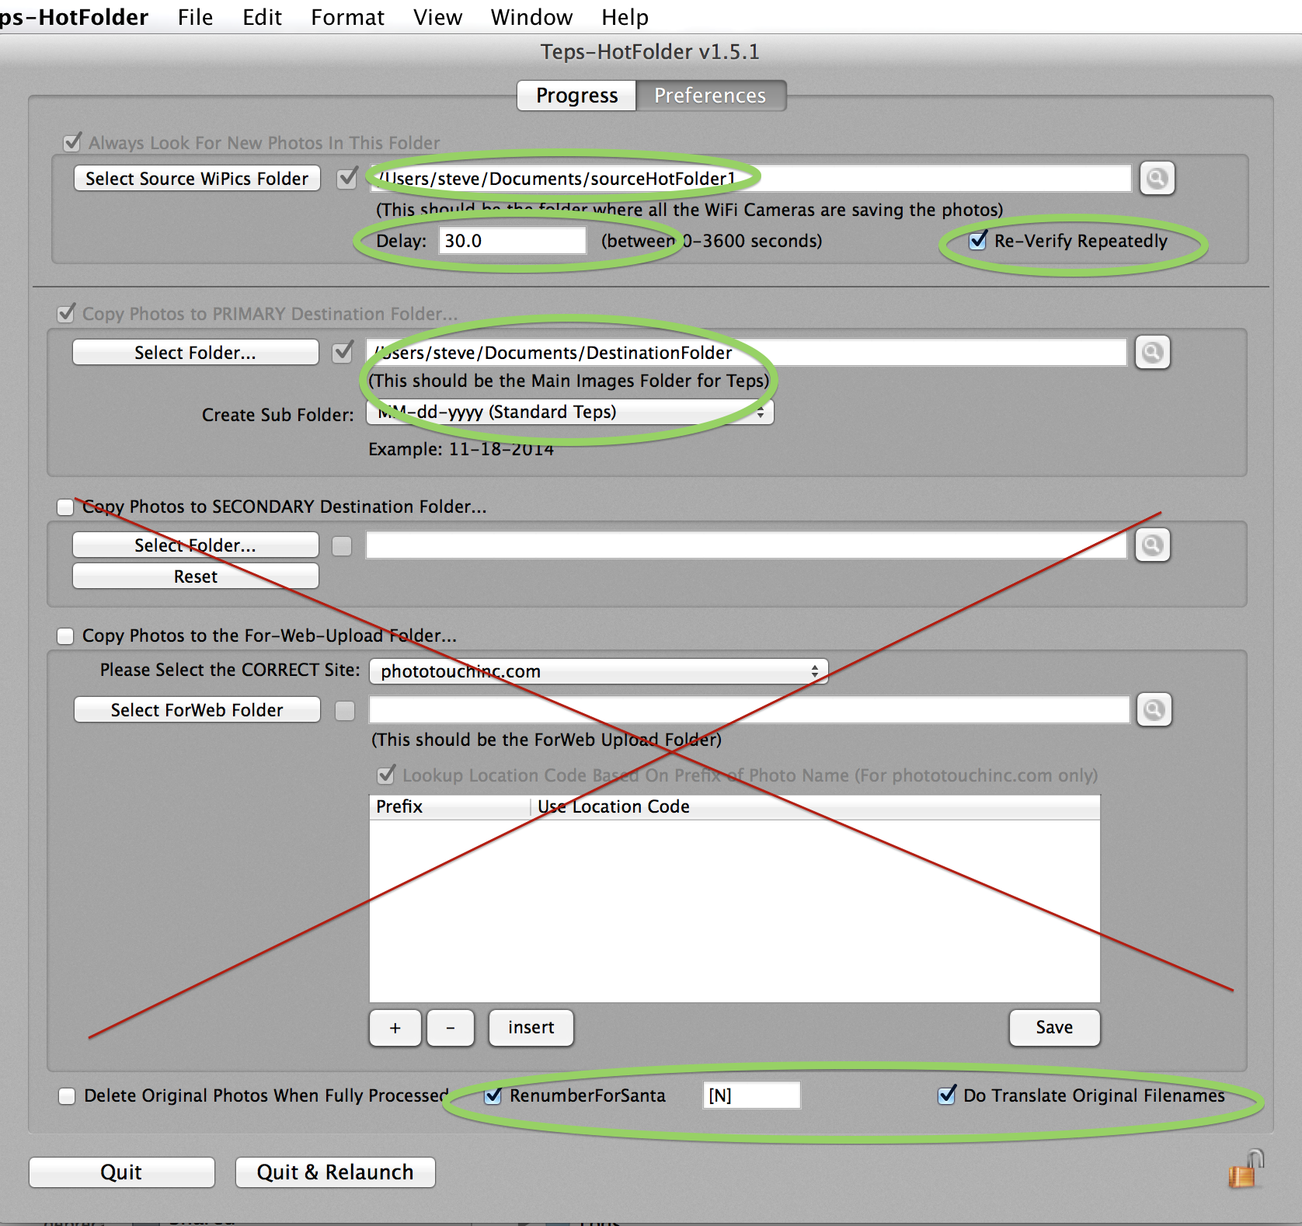Open the Format menu
The height and width of the screenshot is (1226, 1302).
347,17
